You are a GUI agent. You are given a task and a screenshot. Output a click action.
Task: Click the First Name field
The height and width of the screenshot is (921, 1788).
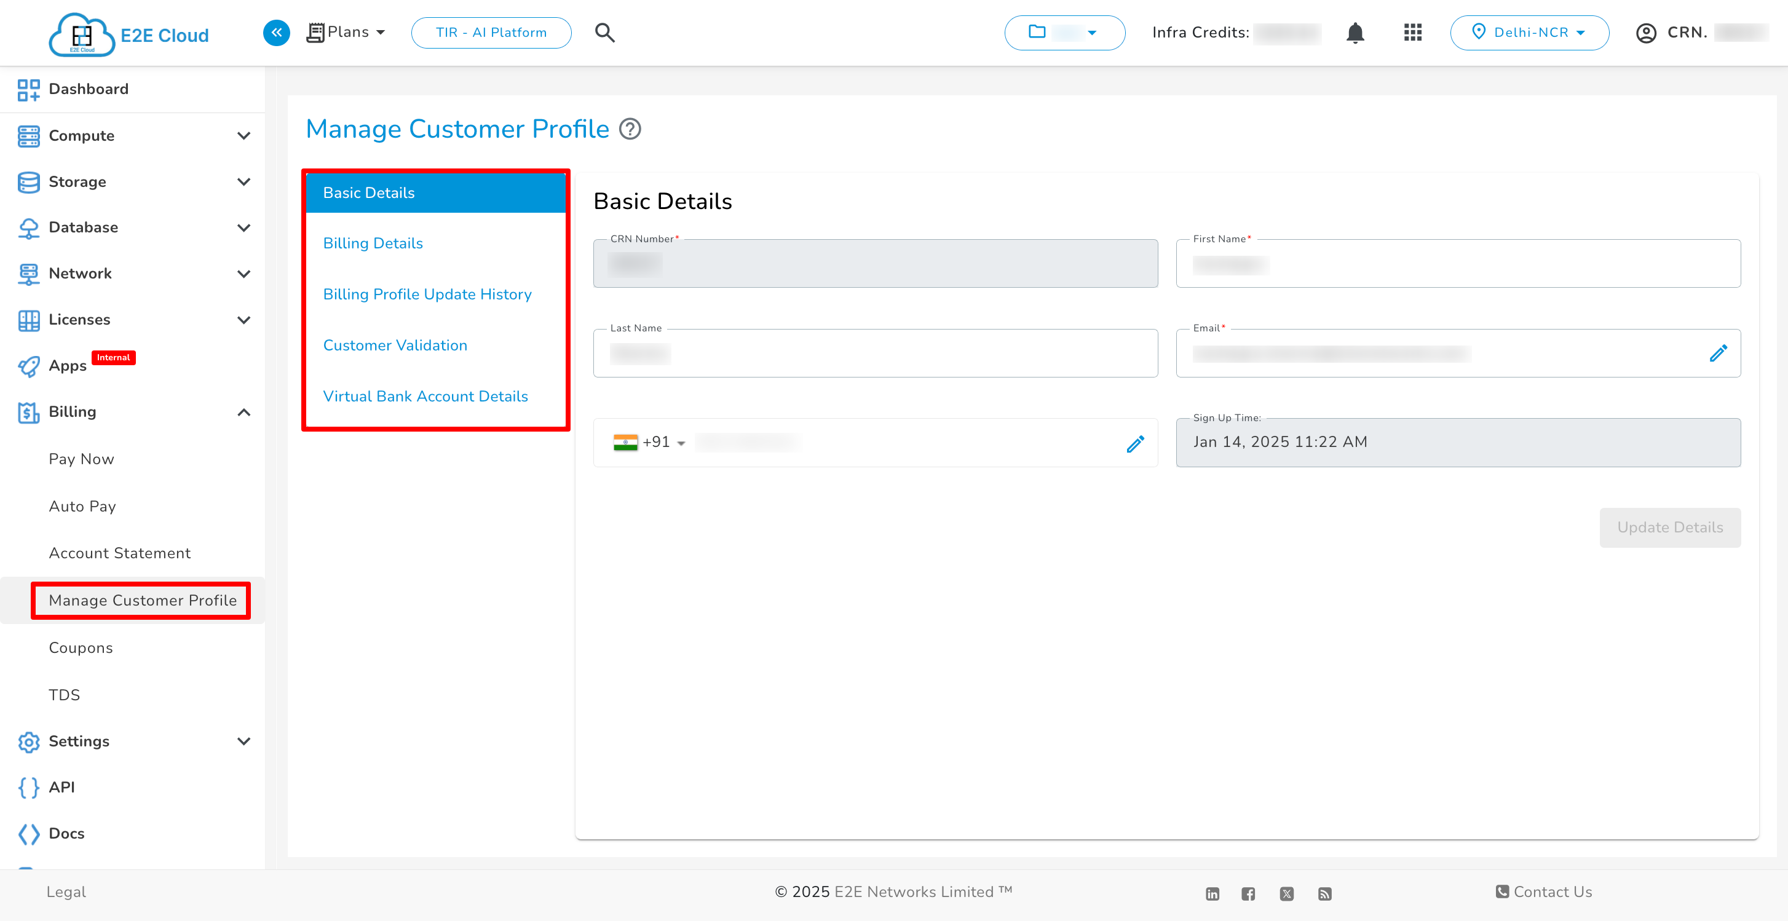coord(1458,264)
